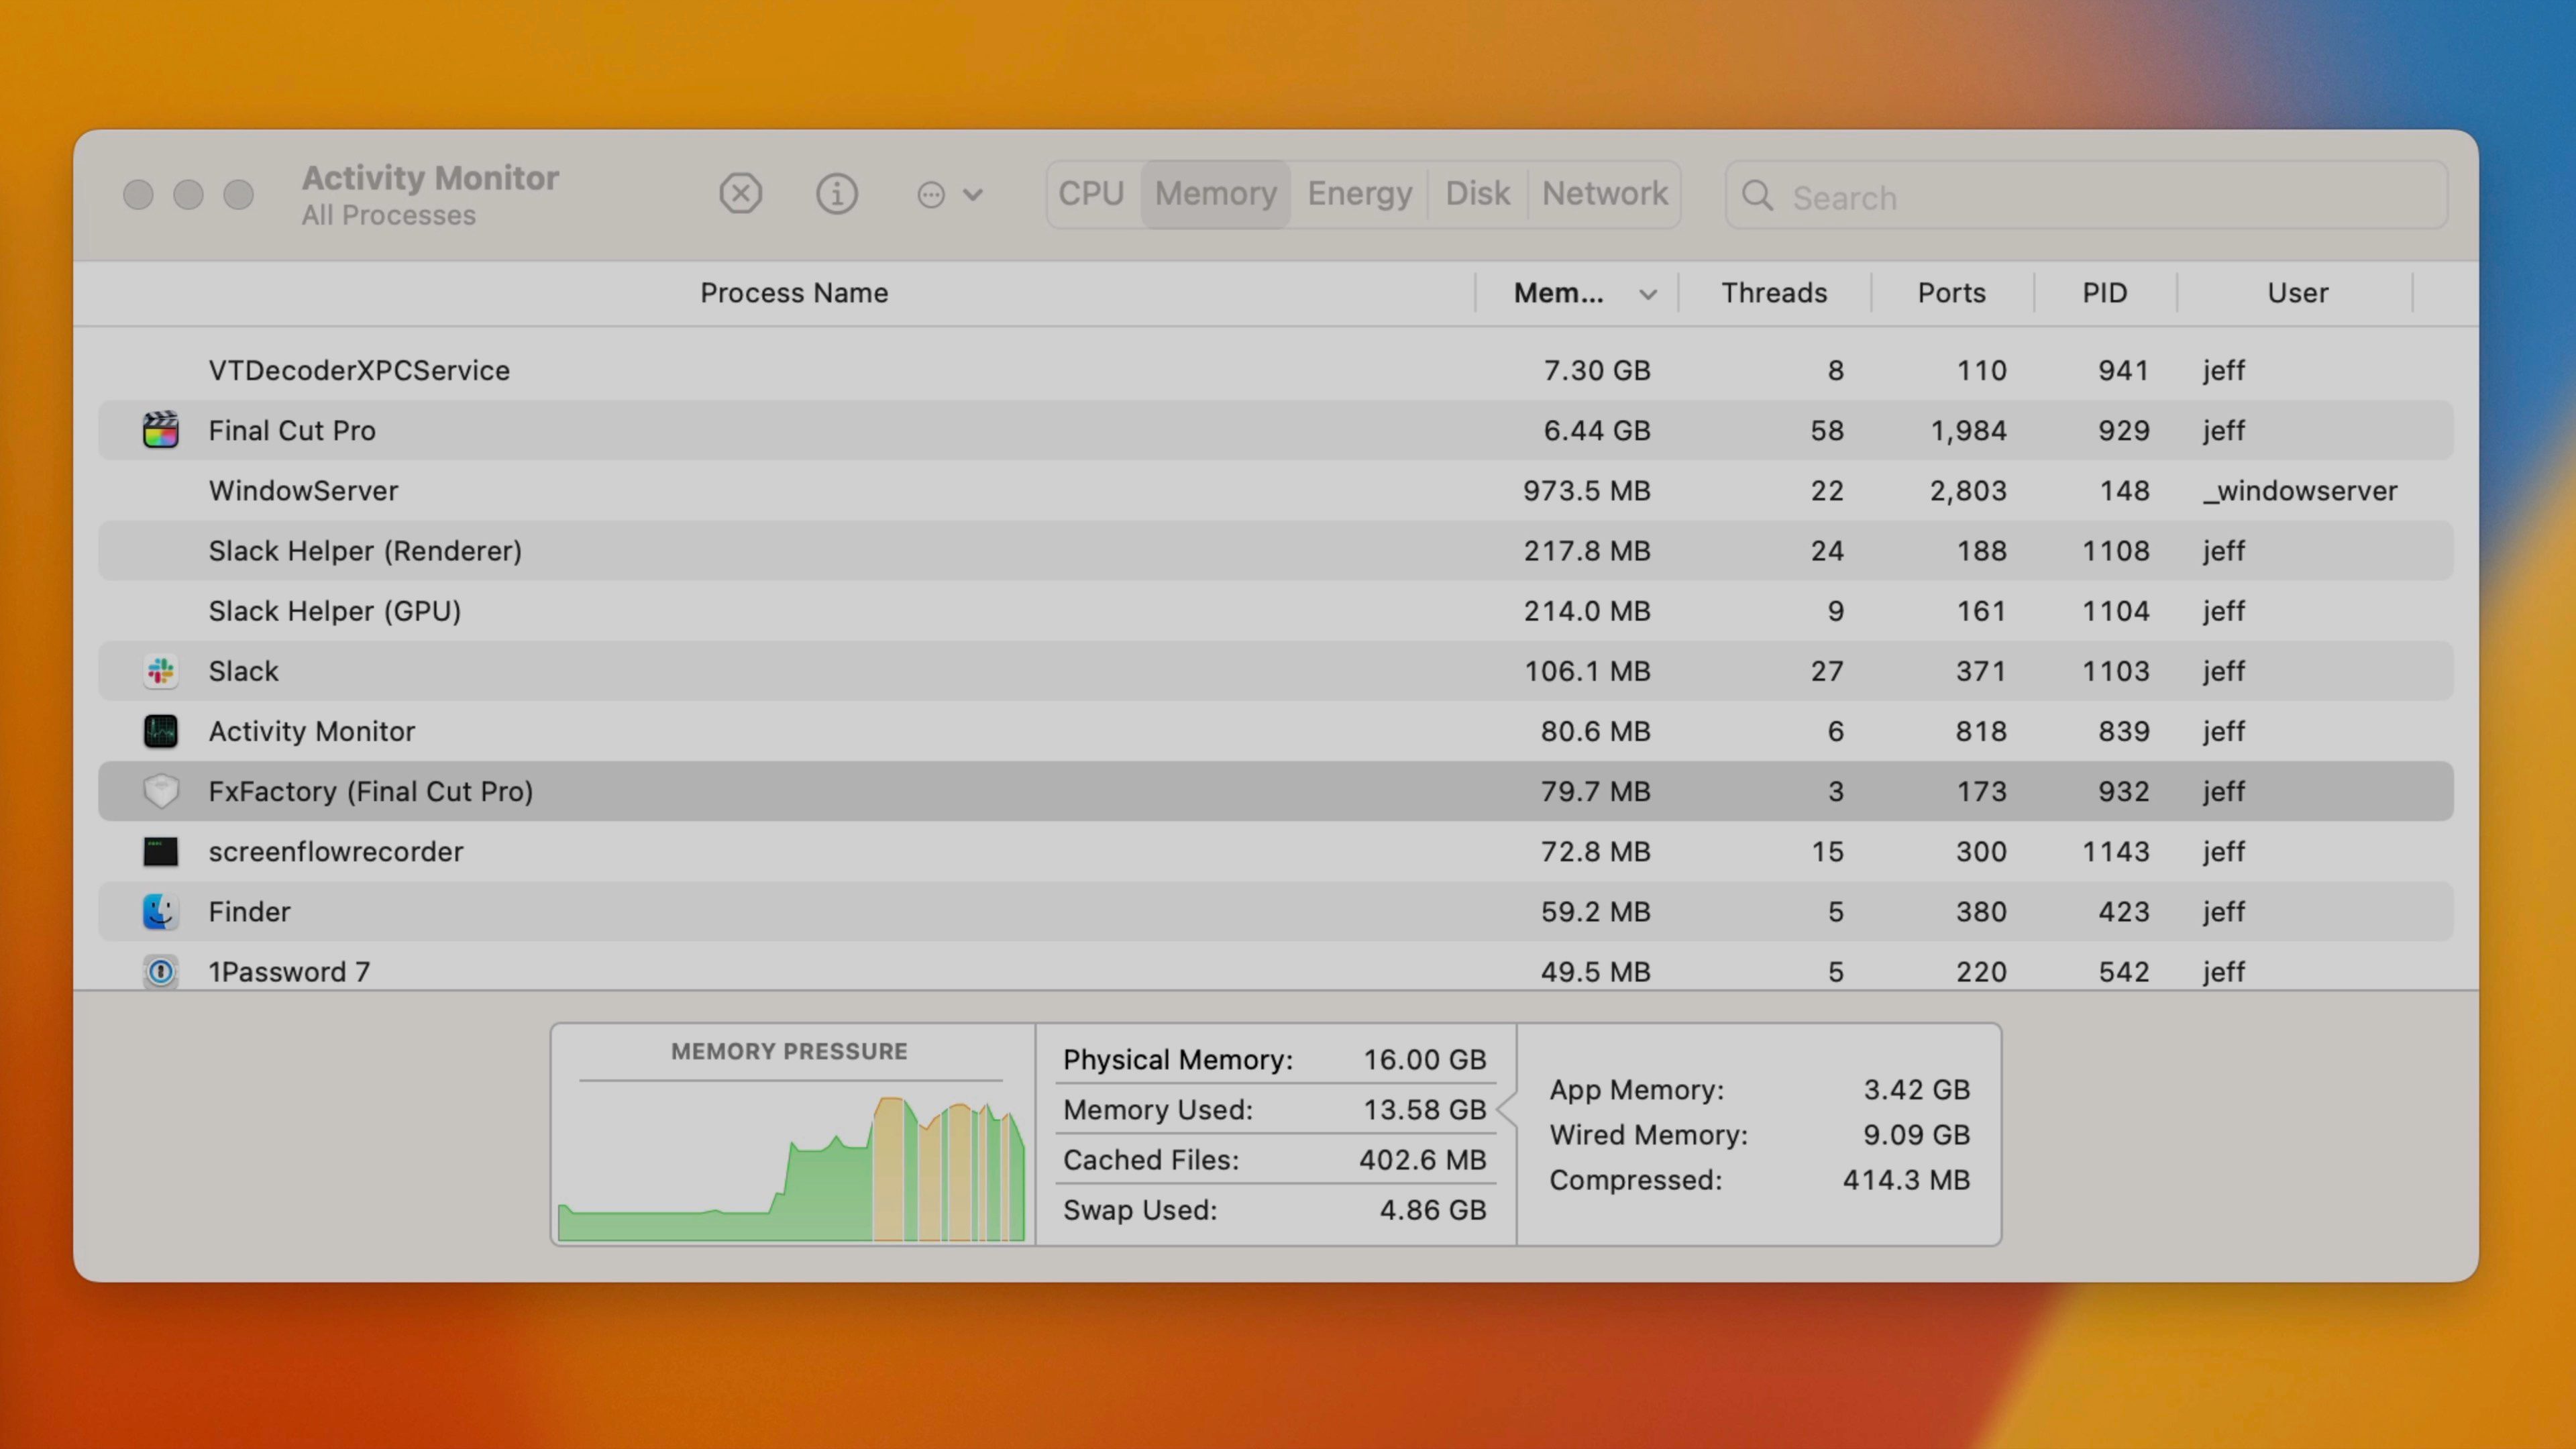
Task: Click the All Processes subtitle
Action: (x=388, y=215)
